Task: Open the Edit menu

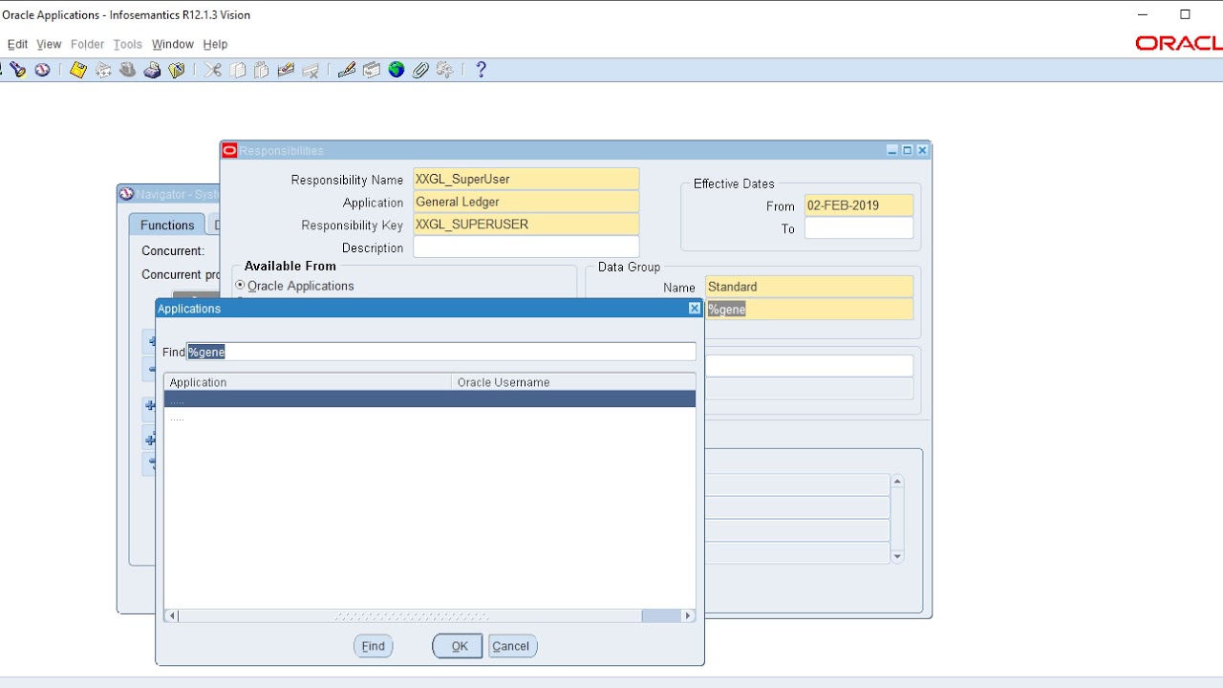Action: click(17, 44)
